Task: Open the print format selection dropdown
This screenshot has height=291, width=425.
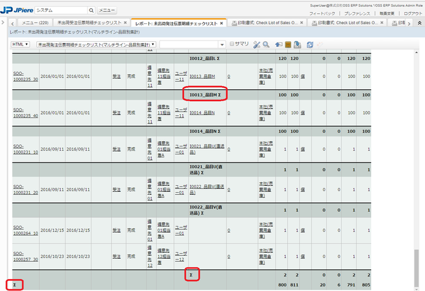Action: click(x=96, y=44)
